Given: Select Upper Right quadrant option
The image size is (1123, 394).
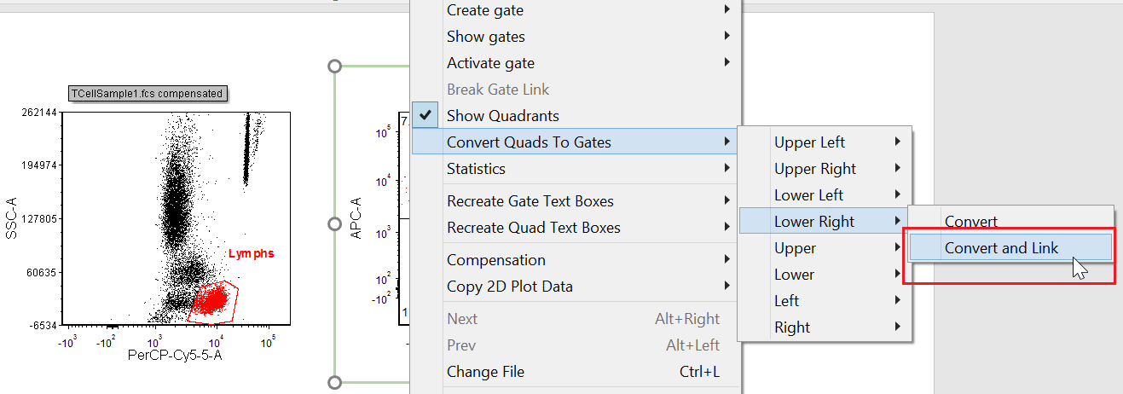Looking at the screenshot, I should coord(814,169).
